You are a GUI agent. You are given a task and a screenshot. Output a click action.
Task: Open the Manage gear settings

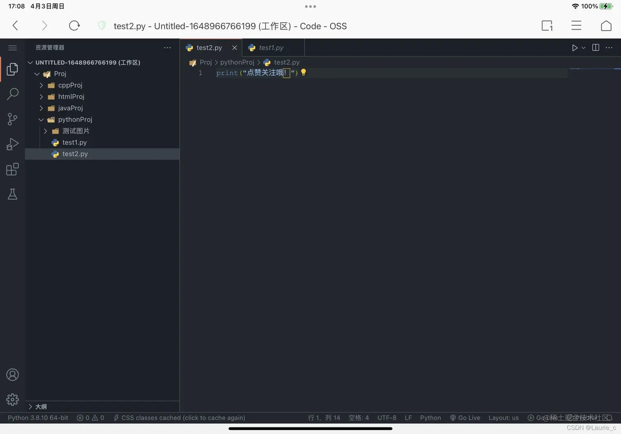tap(12, 399)
